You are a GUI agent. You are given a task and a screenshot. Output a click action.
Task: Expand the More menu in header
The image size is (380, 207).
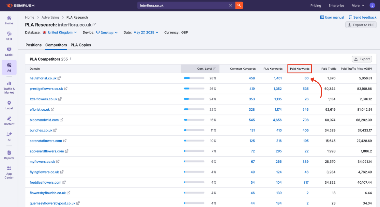pos(358,6)
